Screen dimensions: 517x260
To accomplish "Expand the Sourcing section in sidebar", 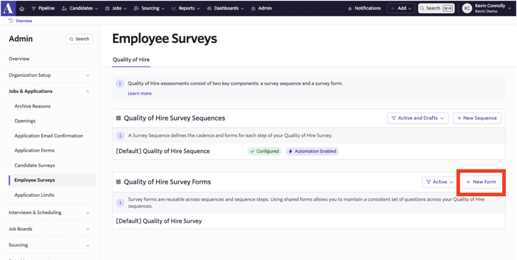I will tap(50, 245).
